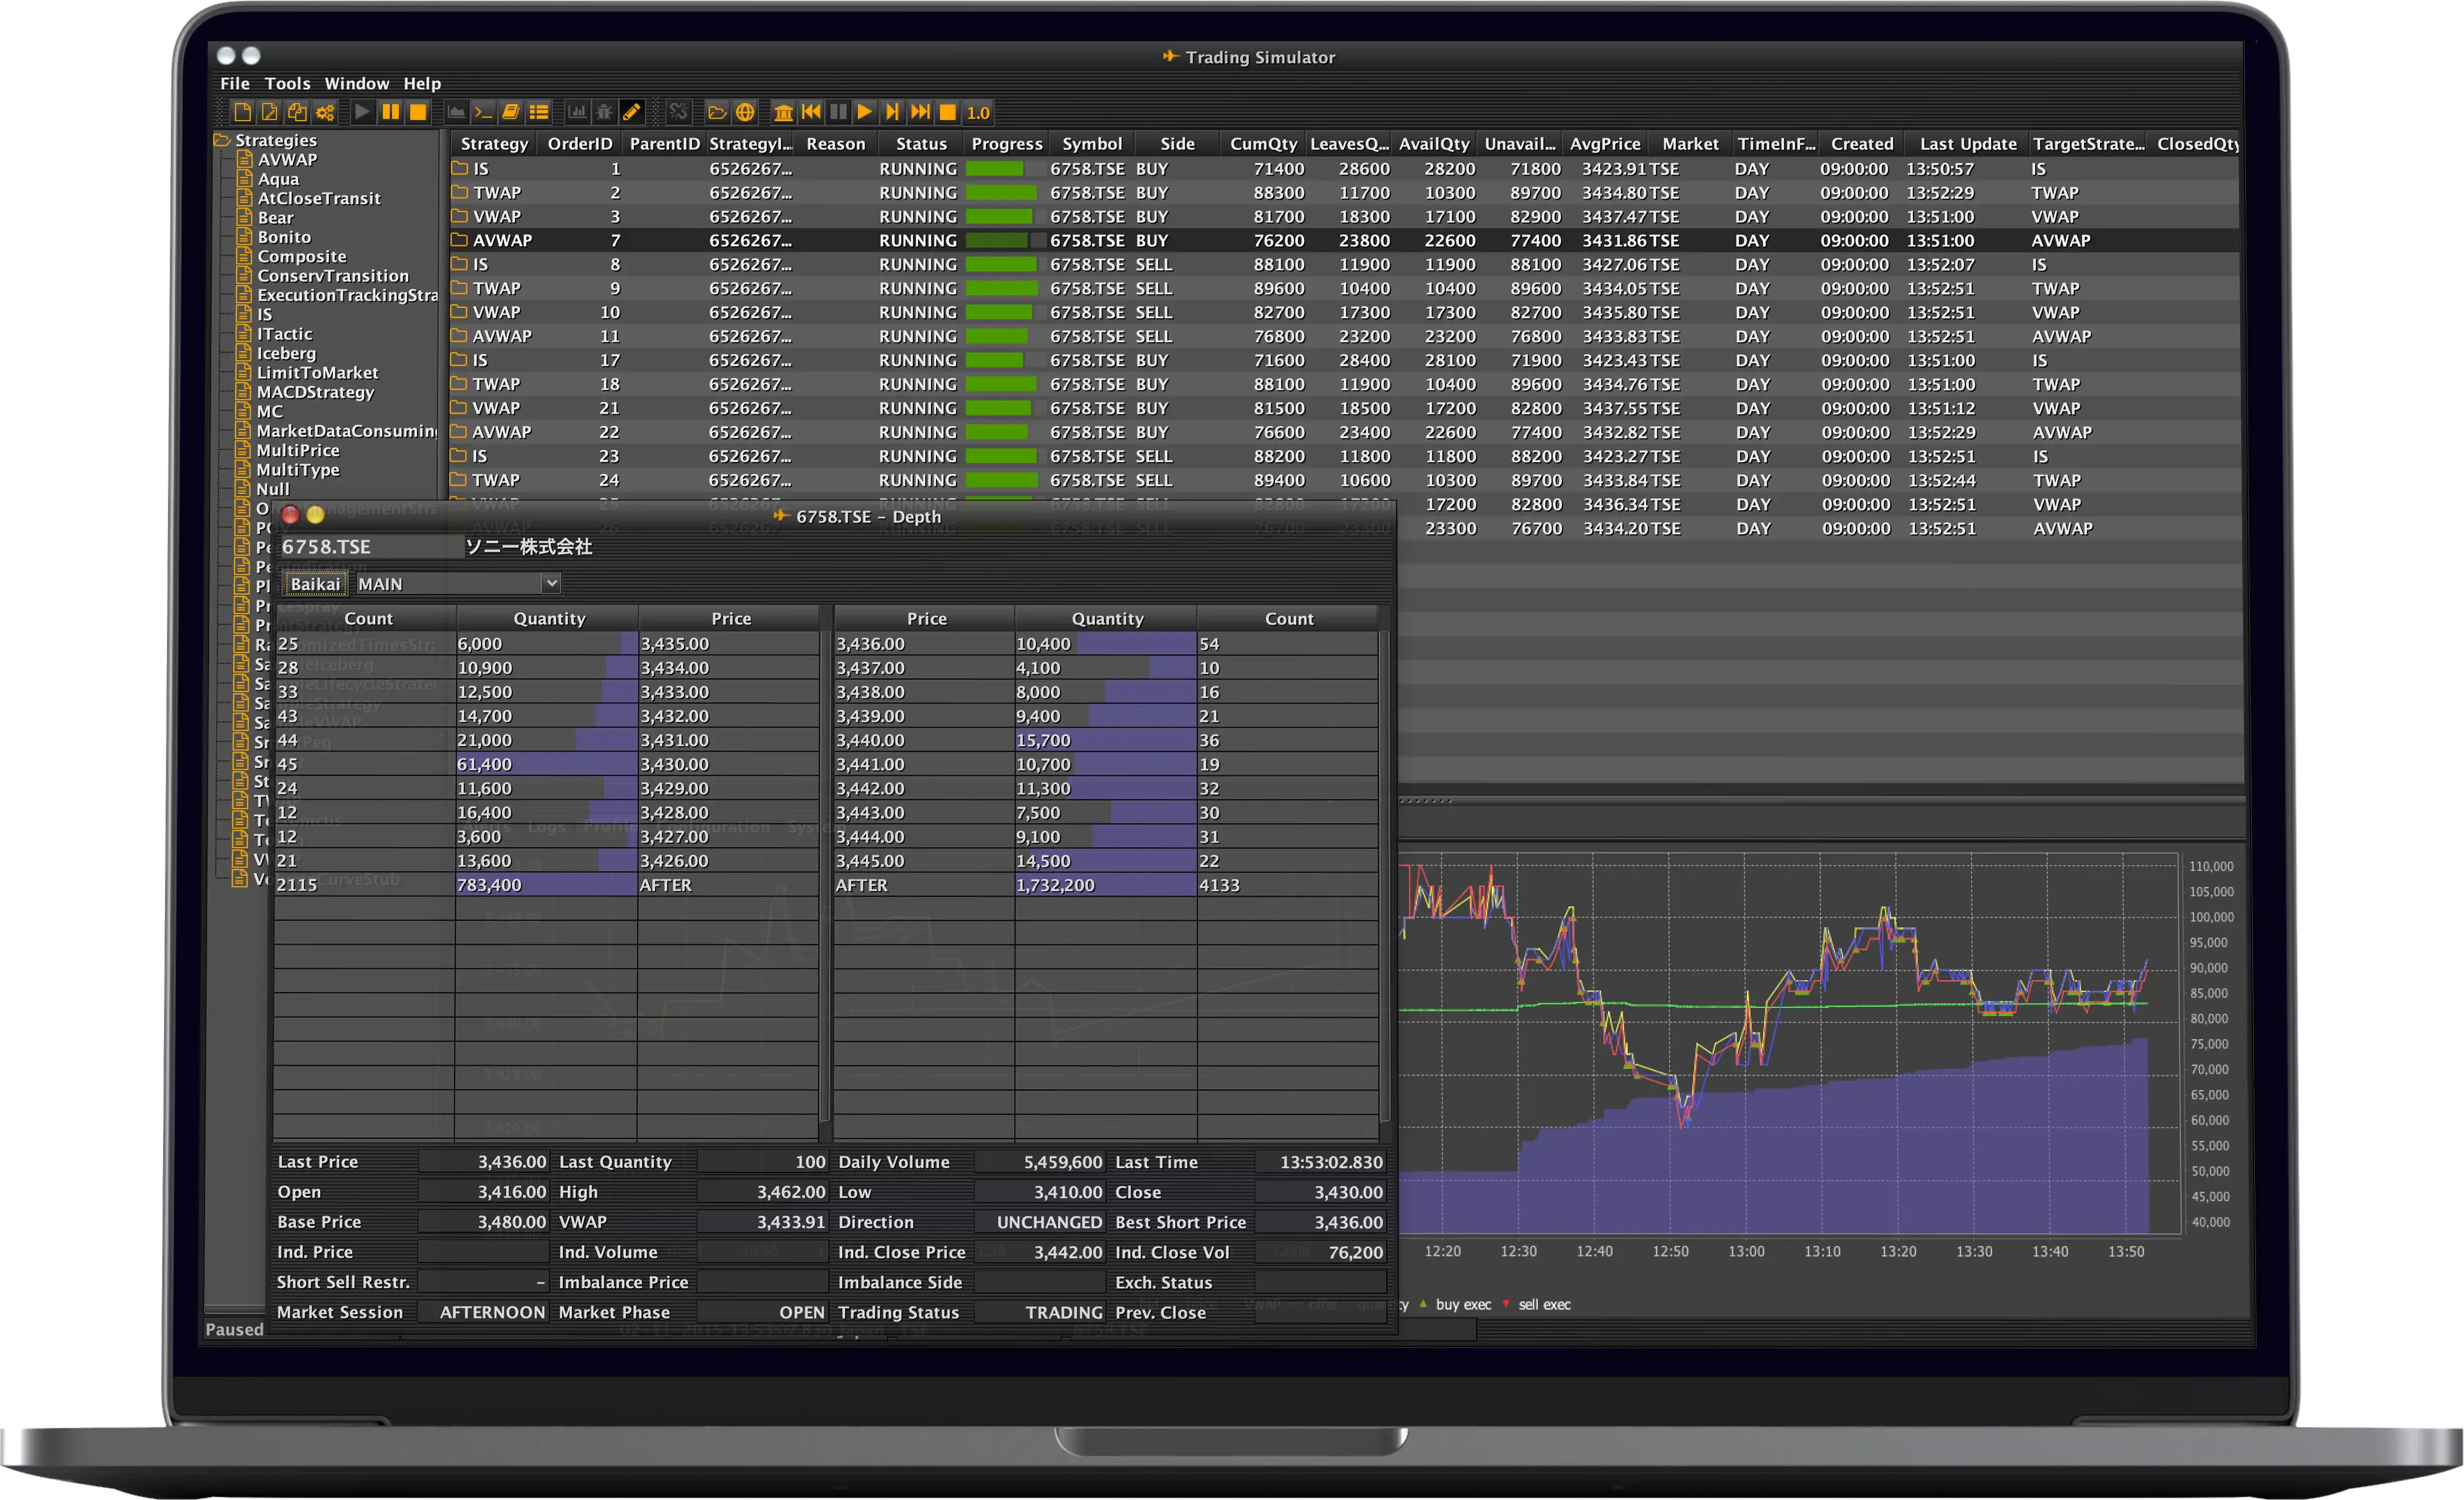Expand the AVWAP order 7 row folder
The height and width of the screenshot is (1500, 2464).
click(x=459, y=240)
